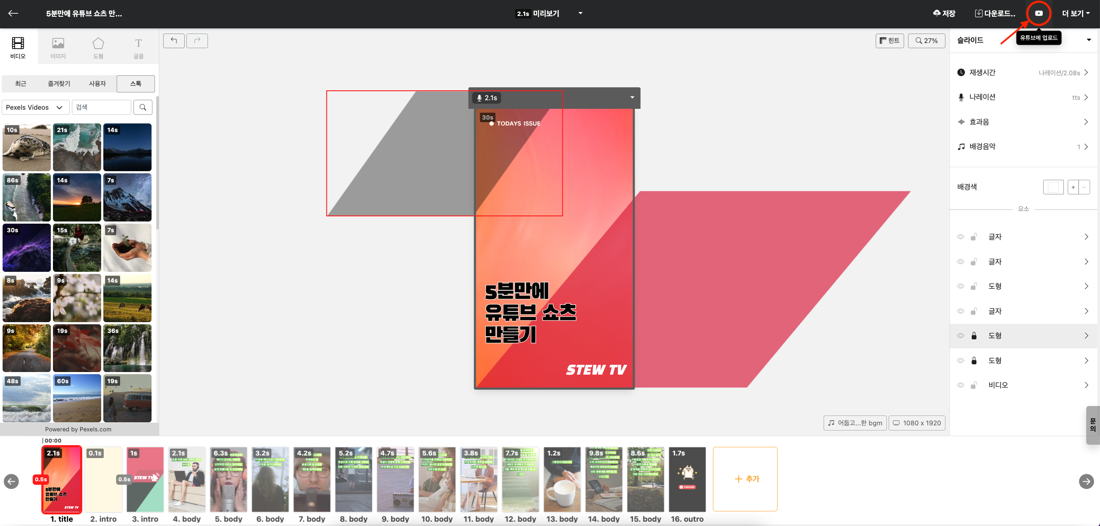This screenshot has height=526, width=1100.
Task: Expand the 배경음악 background music settings
Action: point(1023,147)
